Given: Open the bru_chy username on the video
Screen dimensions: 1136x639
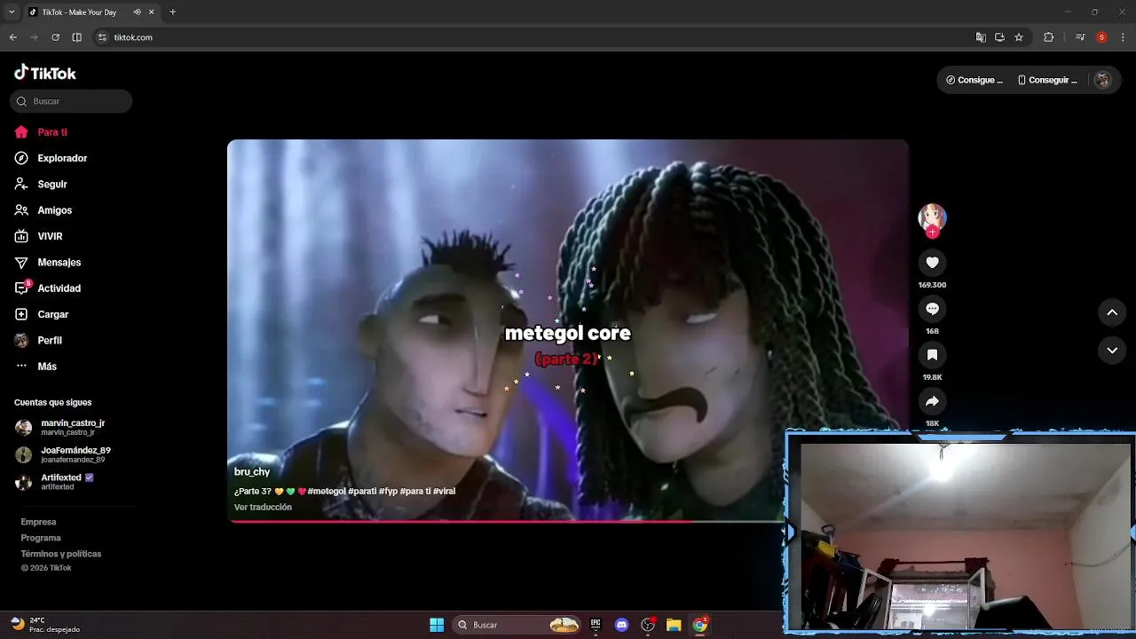Looking at the screenshot, I should [252, 472].
